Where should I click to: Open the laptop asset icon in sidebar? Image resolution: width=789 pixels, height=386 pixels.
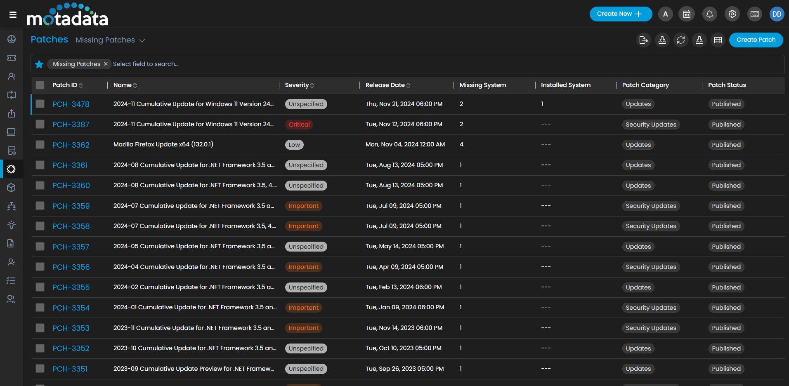tap(12, 132)
